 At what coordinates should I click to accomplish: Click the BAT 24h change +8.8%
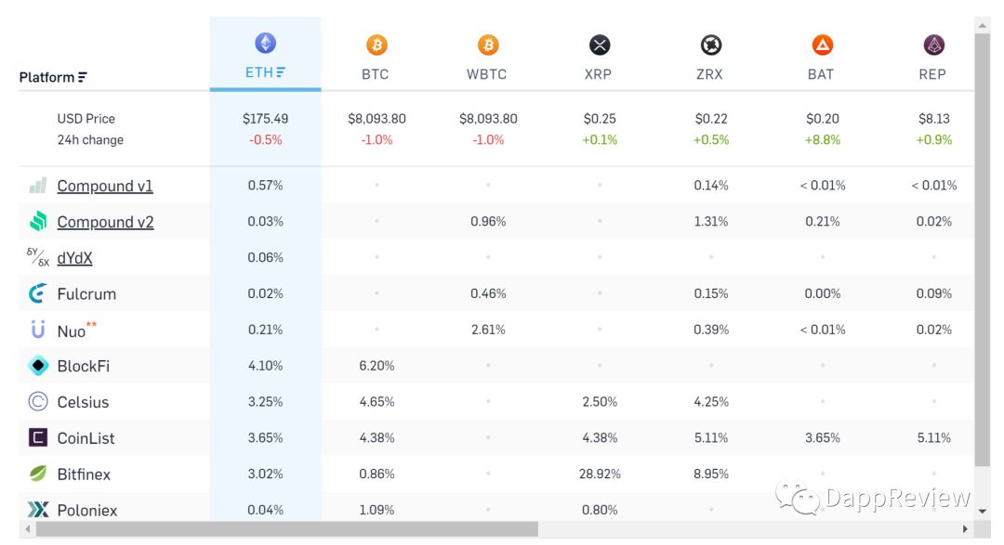point(822,139)
